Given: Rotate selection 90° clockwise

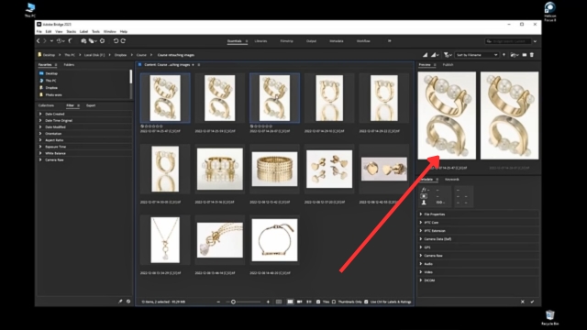Looking at the screenshot, I should pyautogui.click(x=123, y=40).
